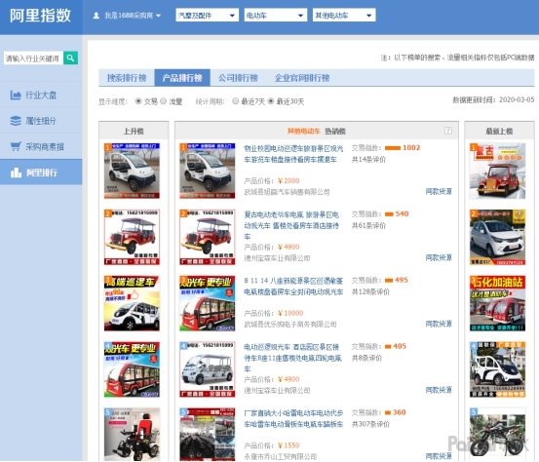The width and height of the screenshot is (539, 462).
Task: Click 数据更新时间 2020-03-05 text
Action: click(x=493, y=99)
